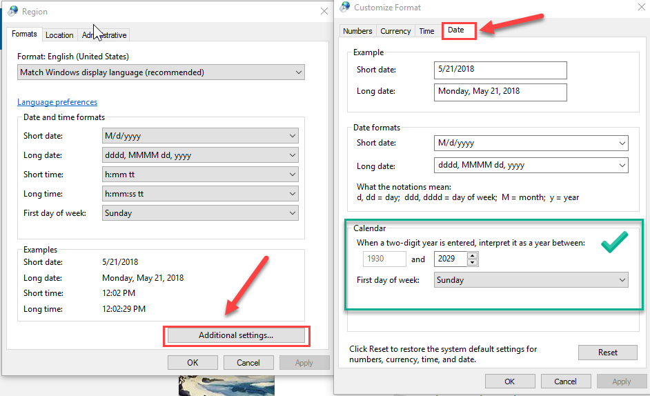This screenshot has width=650, height=396.
Task: Open the Location tab in Region window
Action: (59, 35)
